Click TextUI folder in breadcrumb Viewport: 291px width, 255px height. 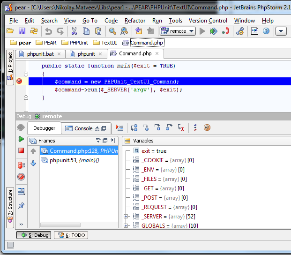click(105, 43)
